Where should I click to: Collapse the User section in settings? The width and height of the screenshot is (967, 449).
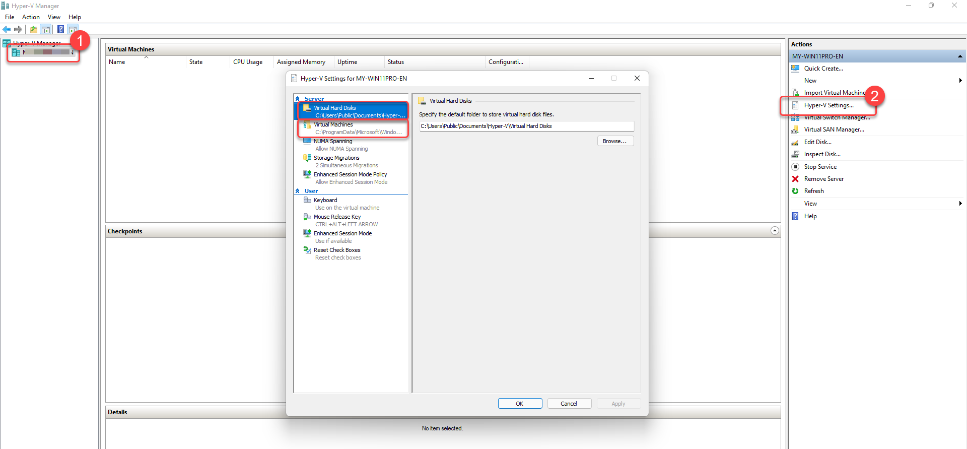tap(298, 191)
